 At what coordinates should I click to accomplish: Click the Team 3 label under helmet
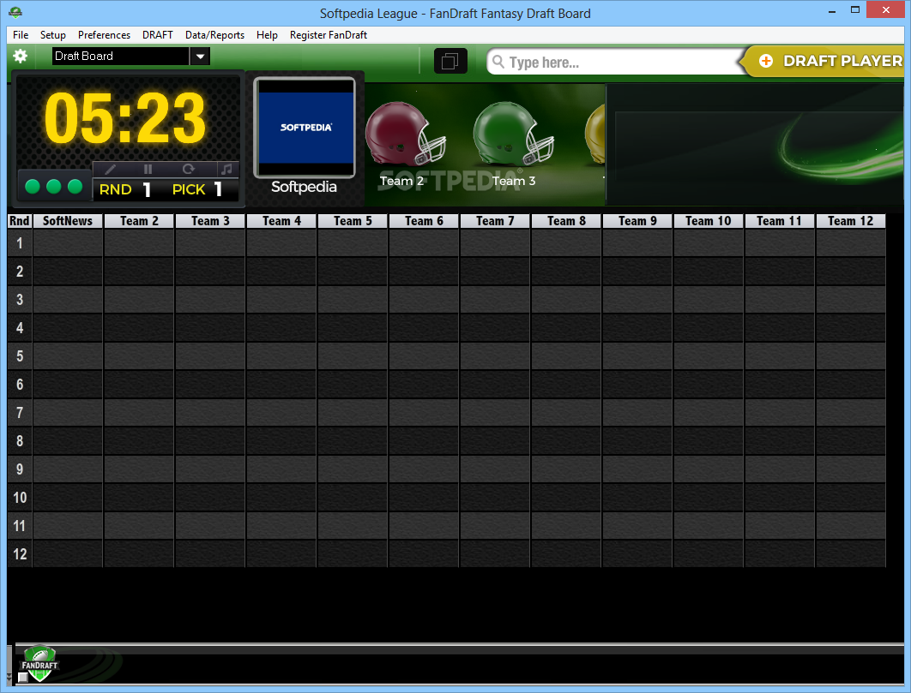click(514, 181)
